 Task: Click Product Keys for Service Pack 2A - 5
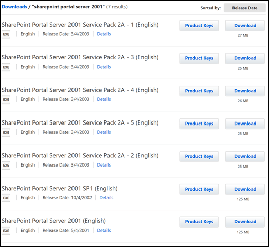[199, 124]
